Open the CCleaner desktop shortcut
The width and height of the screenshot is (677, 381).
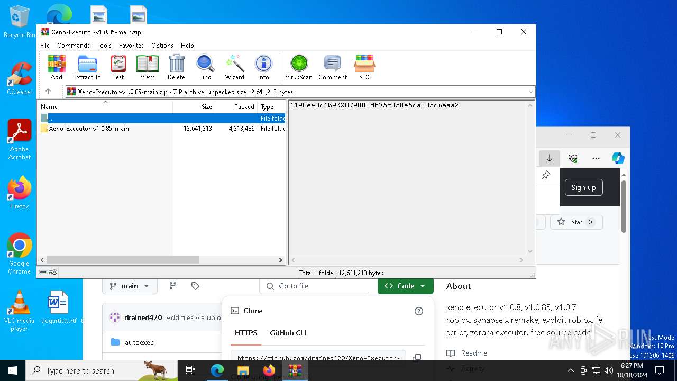(x=20, y=78)
